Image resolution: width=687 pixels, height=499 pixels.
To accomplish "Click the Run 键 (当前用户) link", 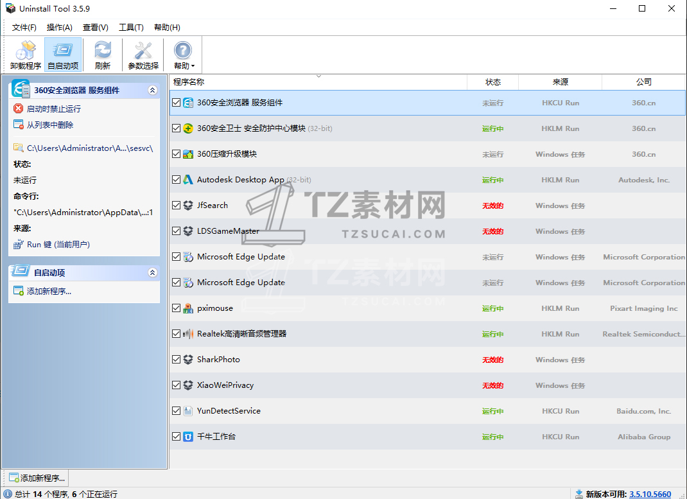I will 58,245.
